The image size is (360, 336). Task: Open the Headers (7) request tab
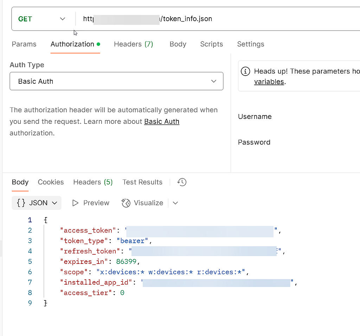pyautogui.click(x=134, y=44)
